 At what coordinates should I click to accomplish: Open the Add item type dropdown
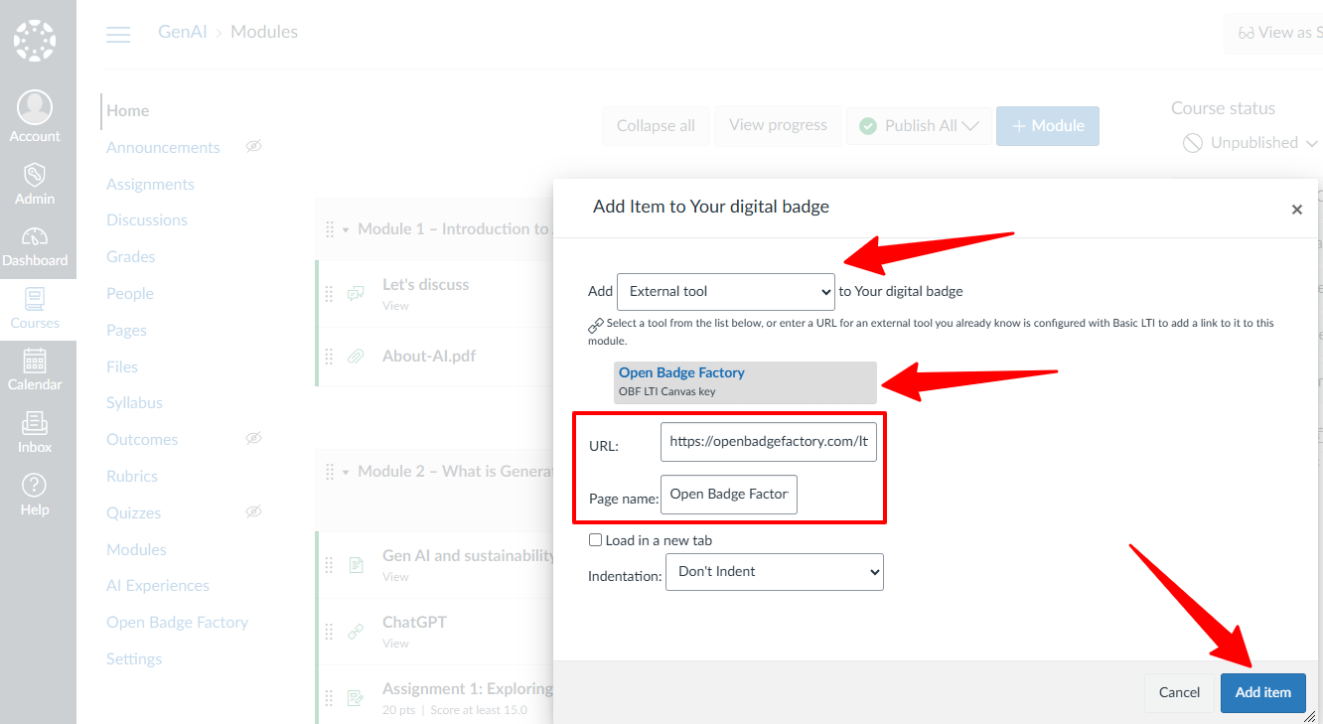726,292
